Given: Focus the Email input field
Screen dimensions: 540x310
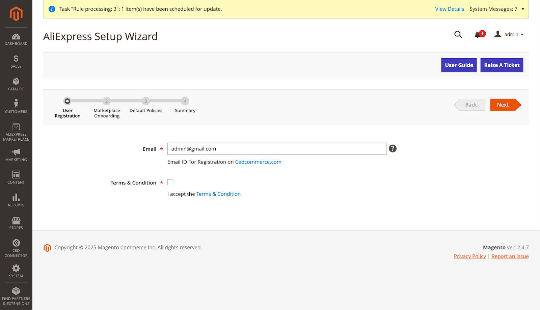Looking at the screenshot, I should click(x=277, y=149).
